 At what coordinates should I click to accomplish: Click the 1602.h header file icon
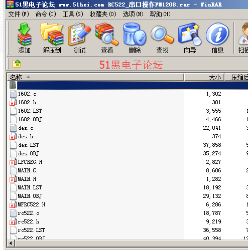click(x=13, y=102)
